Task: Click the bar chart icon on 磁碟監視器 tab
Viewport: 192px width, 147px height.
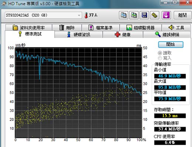Action: click(x=129, y=28)
